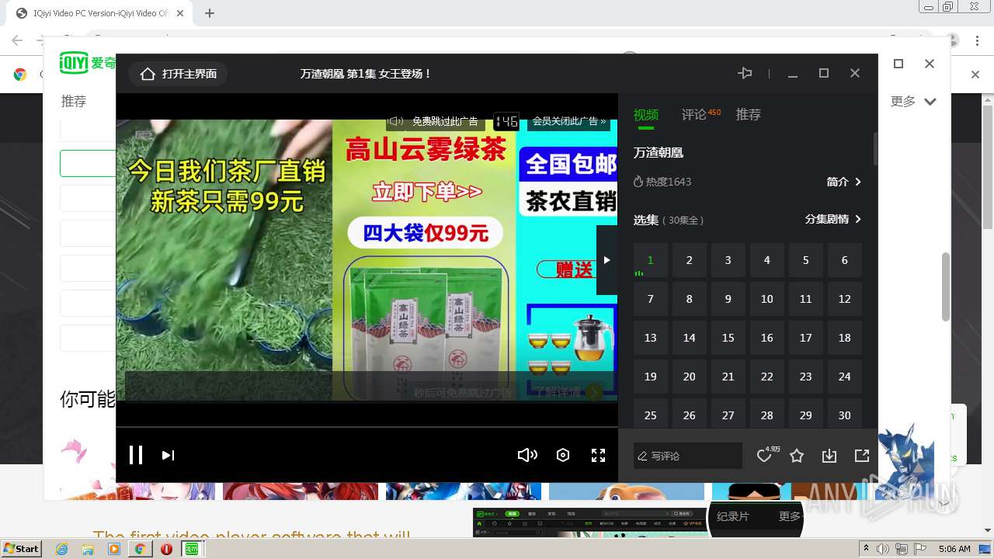Switch to the 视频 tab
994x559 pixels.
click(x=646, y=115)
